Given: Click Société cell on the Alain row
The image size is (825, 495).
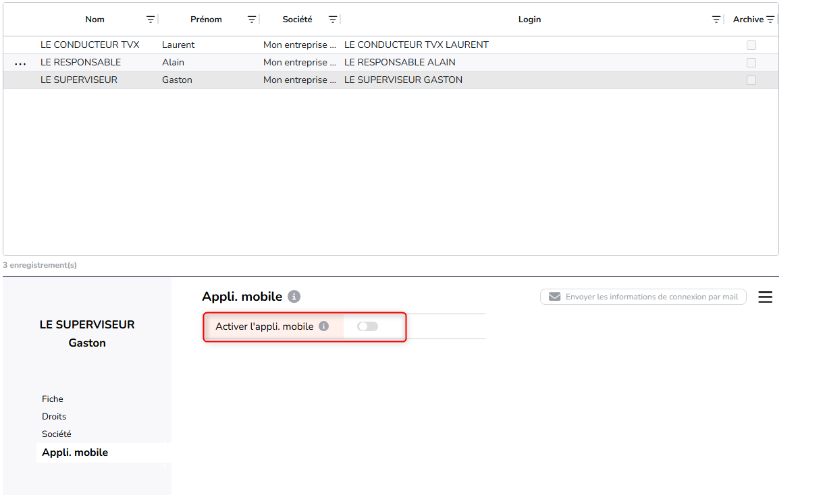Looking at the screenshot, I should click(x=300, y=63).
